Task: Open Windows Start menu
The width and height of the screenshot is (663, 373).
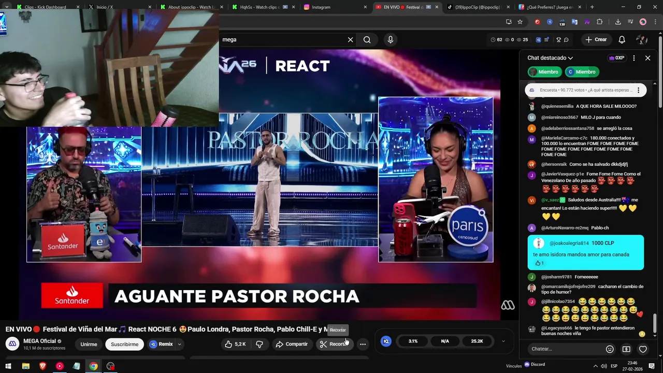Action: pos(8,366)
